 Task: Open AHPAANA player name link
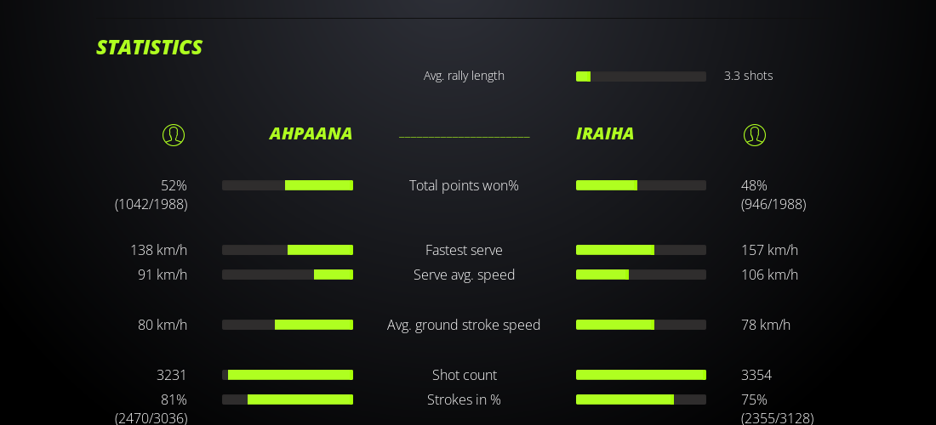coord(311,133)
